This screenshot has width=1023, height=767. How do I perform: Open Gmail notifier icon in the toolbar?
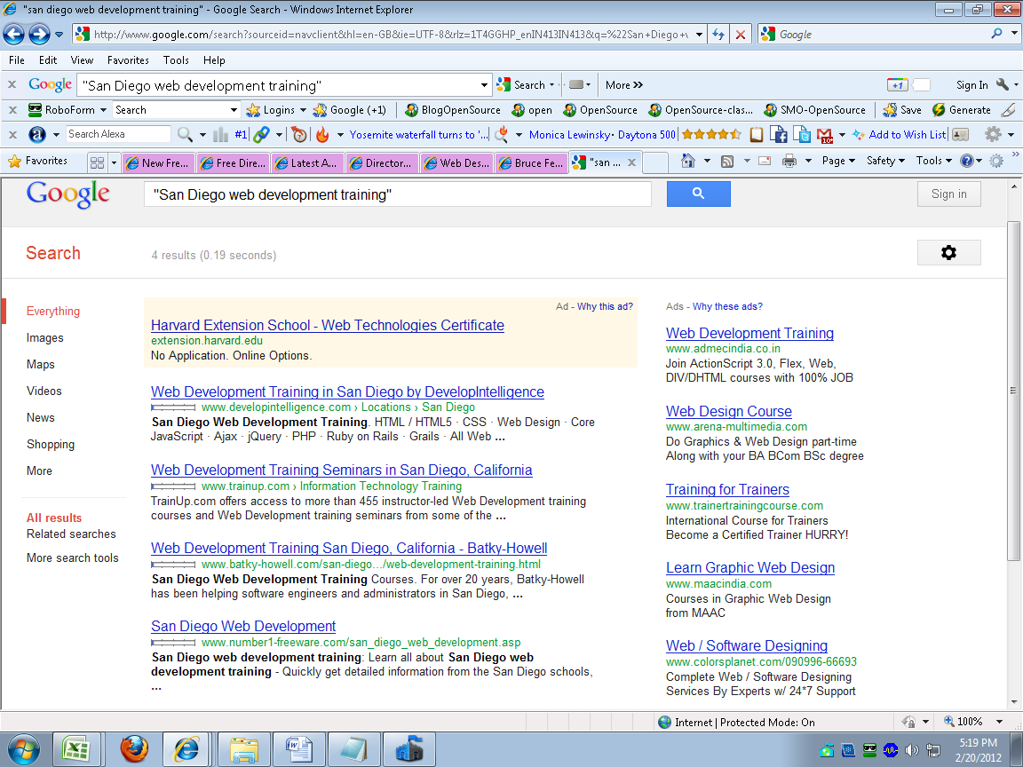coord(826,135)
